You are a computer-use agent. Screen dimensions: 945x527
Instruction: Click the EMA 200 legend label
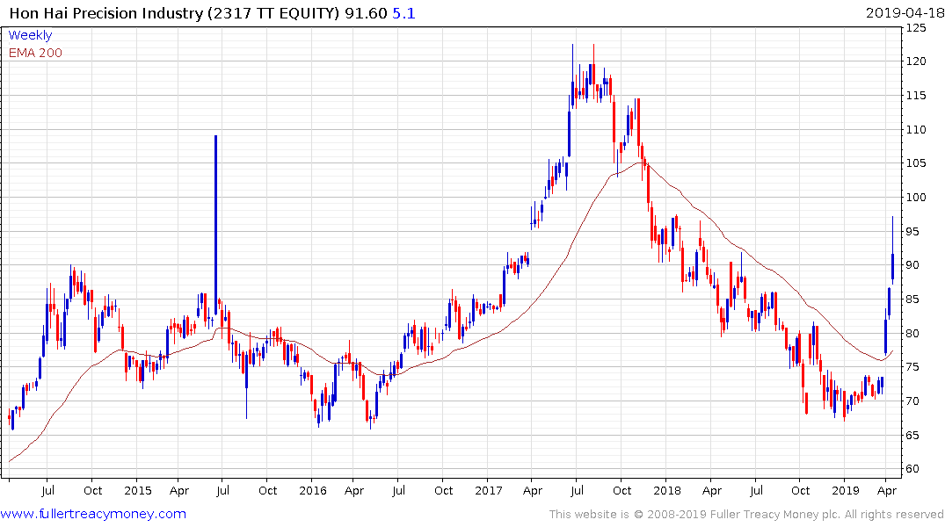[35, 53]
